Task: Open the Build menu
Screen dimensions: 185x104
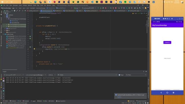Action: click(35, 5)
